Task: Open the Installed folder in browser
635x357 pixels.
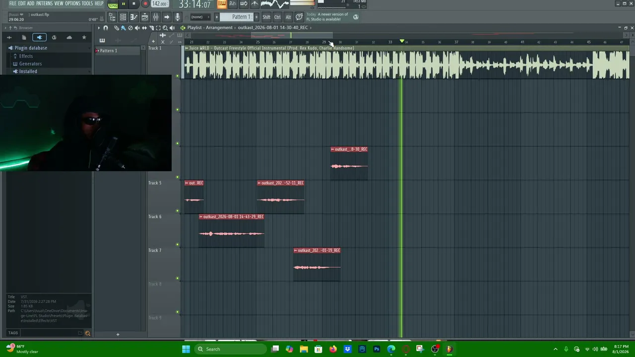Action: pos(28,71)
